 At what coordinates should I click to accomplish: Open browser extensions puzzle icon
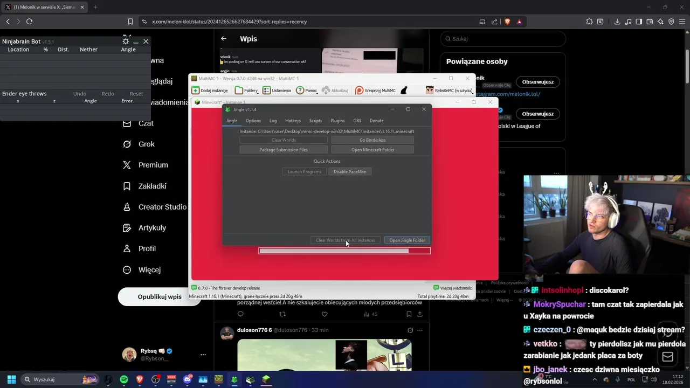[x=590, y=22]
